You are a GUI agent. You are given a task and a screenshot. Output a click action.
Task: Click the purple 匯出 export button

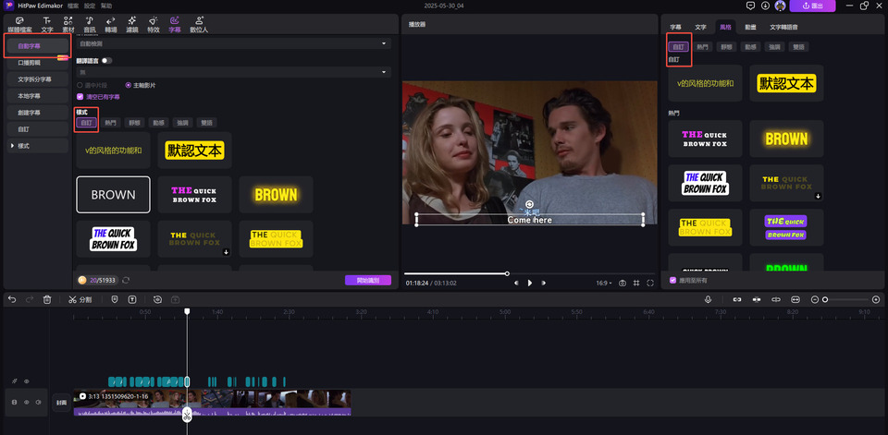tap(812, 6)
